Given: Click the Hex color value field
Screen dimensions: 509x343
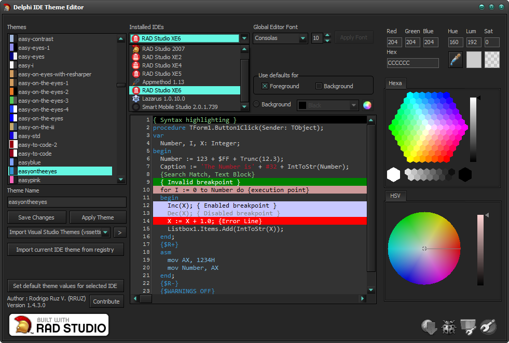Looking at the screenshot, I should coord(412,63).
